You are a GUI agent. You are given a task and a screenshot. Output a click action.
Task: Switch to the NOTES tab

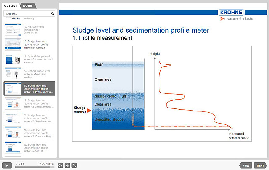coord(28,5)
